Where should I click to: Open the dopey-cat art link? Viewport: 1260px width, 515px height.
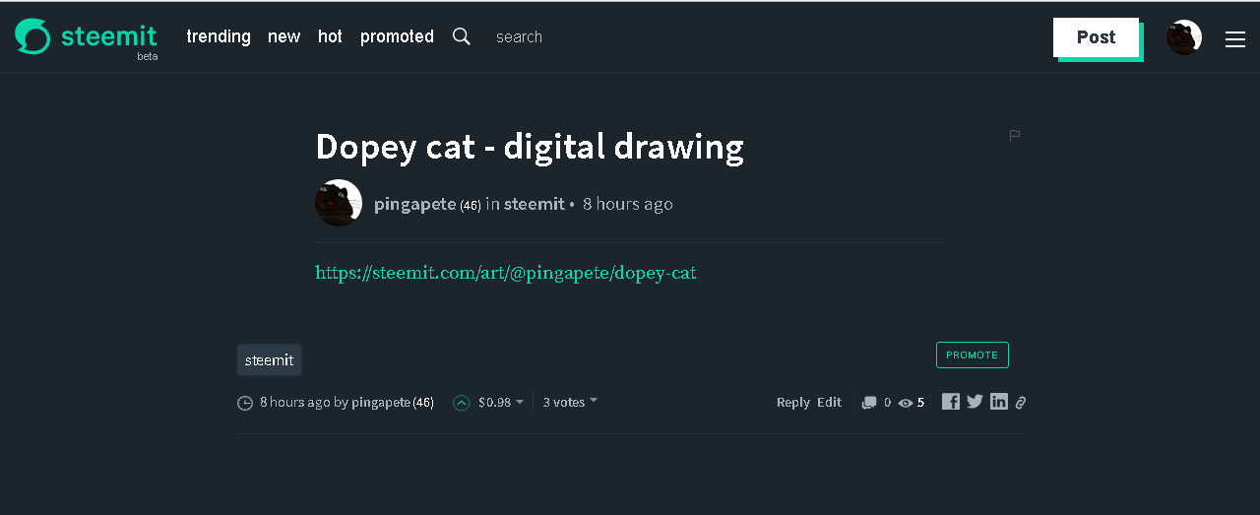(505, 273)
